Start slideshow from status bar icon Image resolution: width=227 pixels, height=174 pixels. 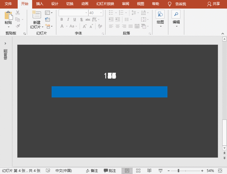coord(160,171)
